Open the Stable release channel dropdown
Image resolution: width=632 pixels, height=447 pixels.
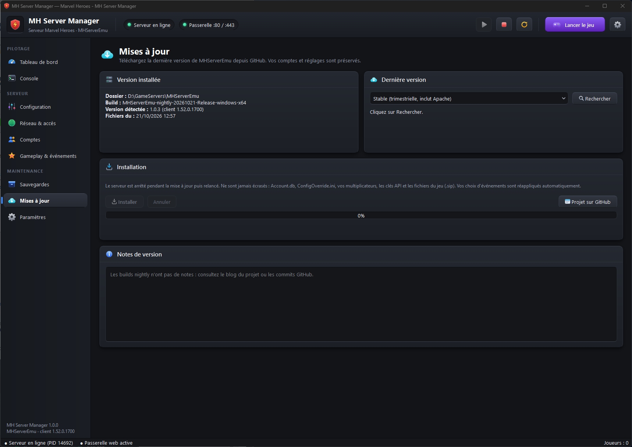click(469, 99)
